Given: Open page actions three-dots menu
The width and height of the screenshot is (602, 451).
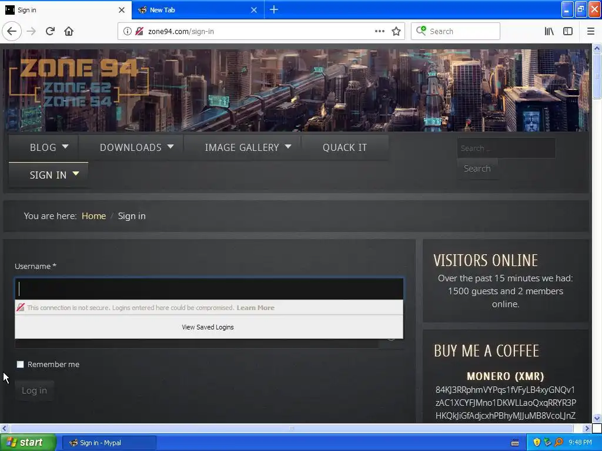Looking at the screenshot, I should (380, 31).
